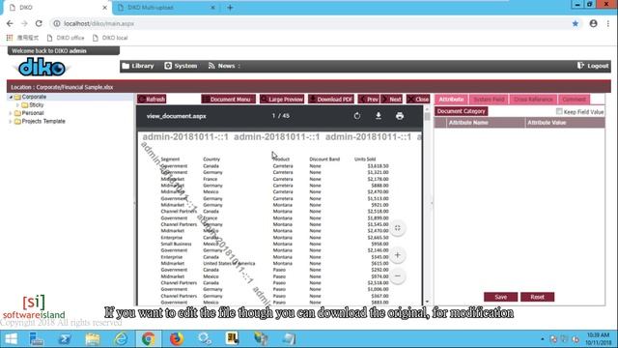Open the DIKO office bookmark

[x=66, y=38]
